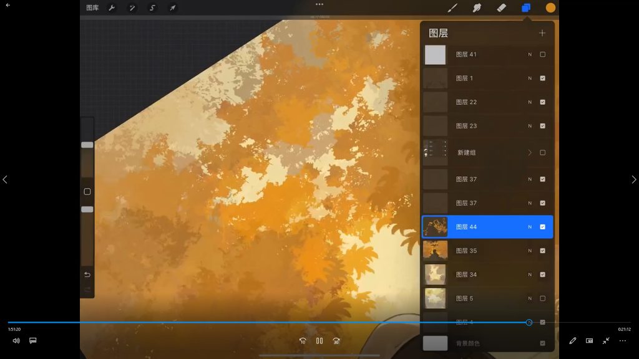Click the 图层 22 layer thumbnail
This screenshot has height=359, width=639.
point(435,102)
